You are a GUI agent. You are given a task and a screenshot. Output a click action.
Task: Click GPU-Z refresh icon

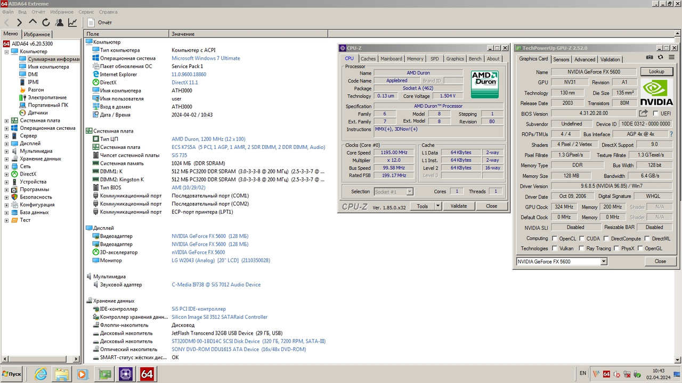[x=661, y=57]
